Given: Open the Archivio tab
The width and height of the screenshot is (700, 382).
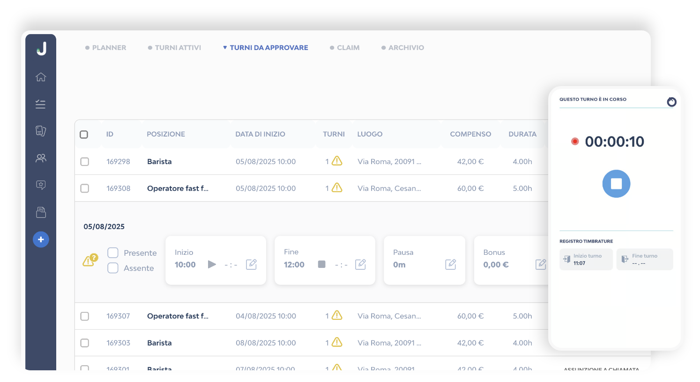Looking at the screenshot, I should click(402, 48).
